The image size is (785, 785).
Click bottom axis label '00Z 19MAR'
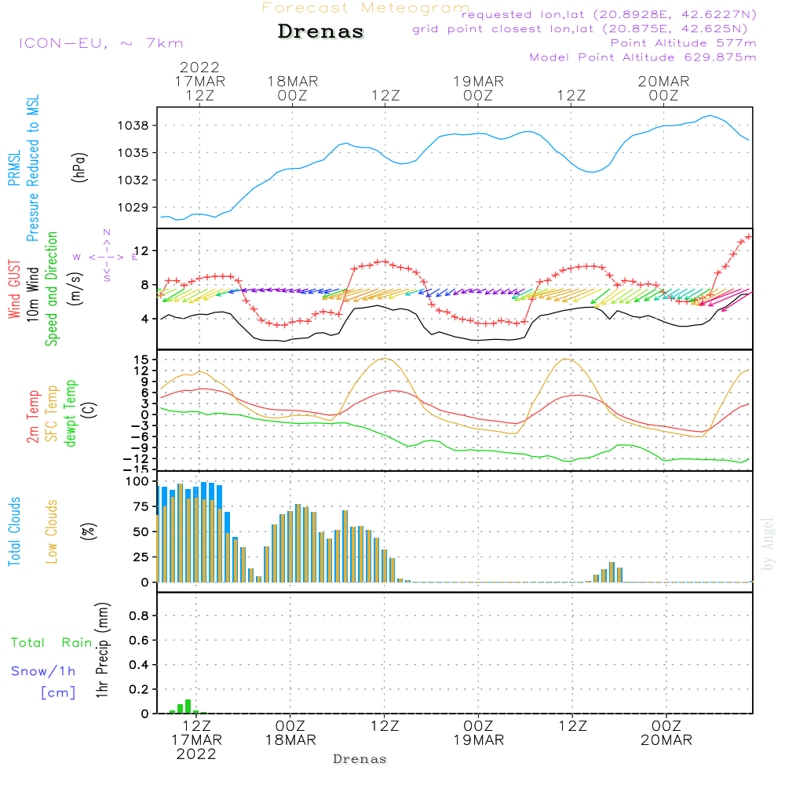[x=479, y=733]
